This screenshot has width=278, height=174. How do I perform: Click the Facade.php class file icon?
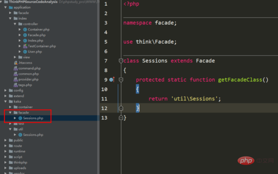tap(25, 35)
